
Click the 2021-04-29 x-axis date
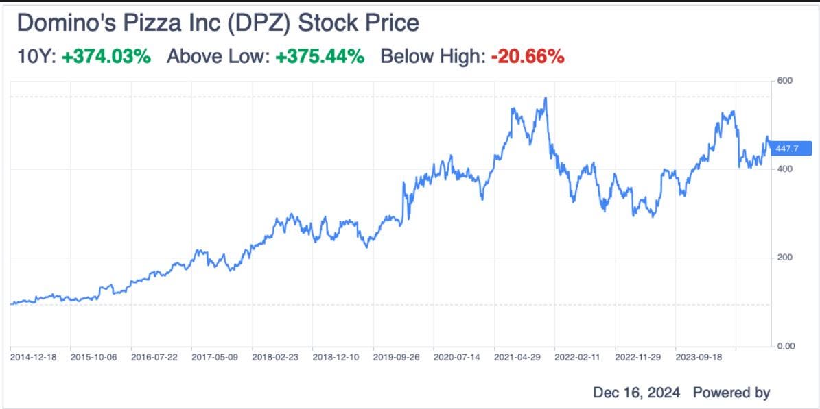coord(519,358)
